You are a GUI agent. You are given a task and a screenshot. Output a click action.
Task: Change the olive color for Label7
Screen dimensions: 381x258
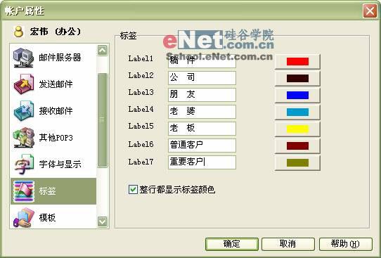tap(297, 163)
